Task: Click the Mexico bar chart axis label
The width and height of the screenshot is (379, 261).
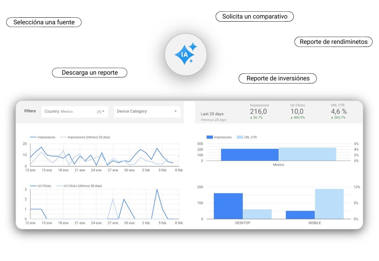Action: [x=278, y=165]
